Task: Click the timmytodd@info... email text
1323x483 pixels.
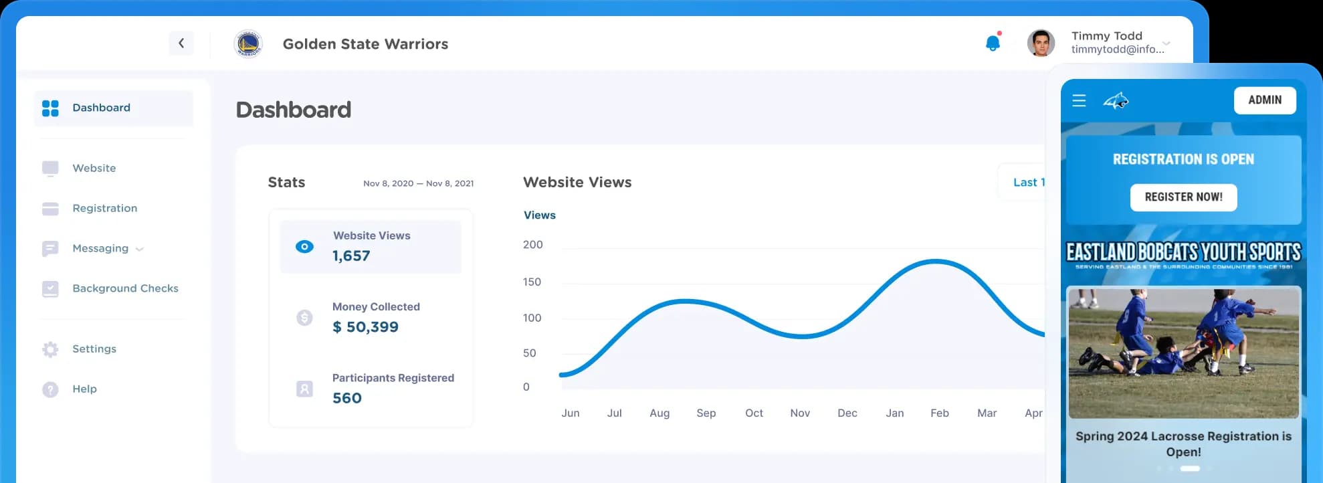Action: 1117,50
